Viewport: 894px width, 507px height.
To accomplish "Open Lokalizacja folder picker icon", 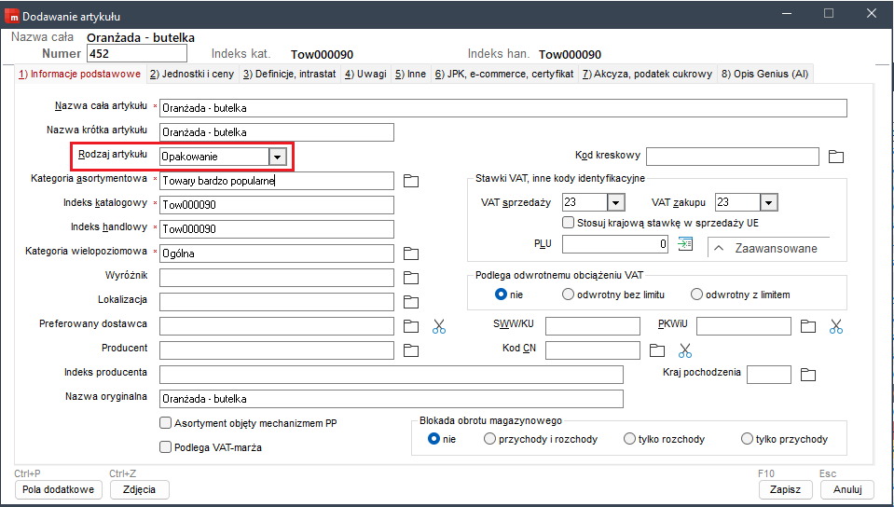I will click(411, 302).
